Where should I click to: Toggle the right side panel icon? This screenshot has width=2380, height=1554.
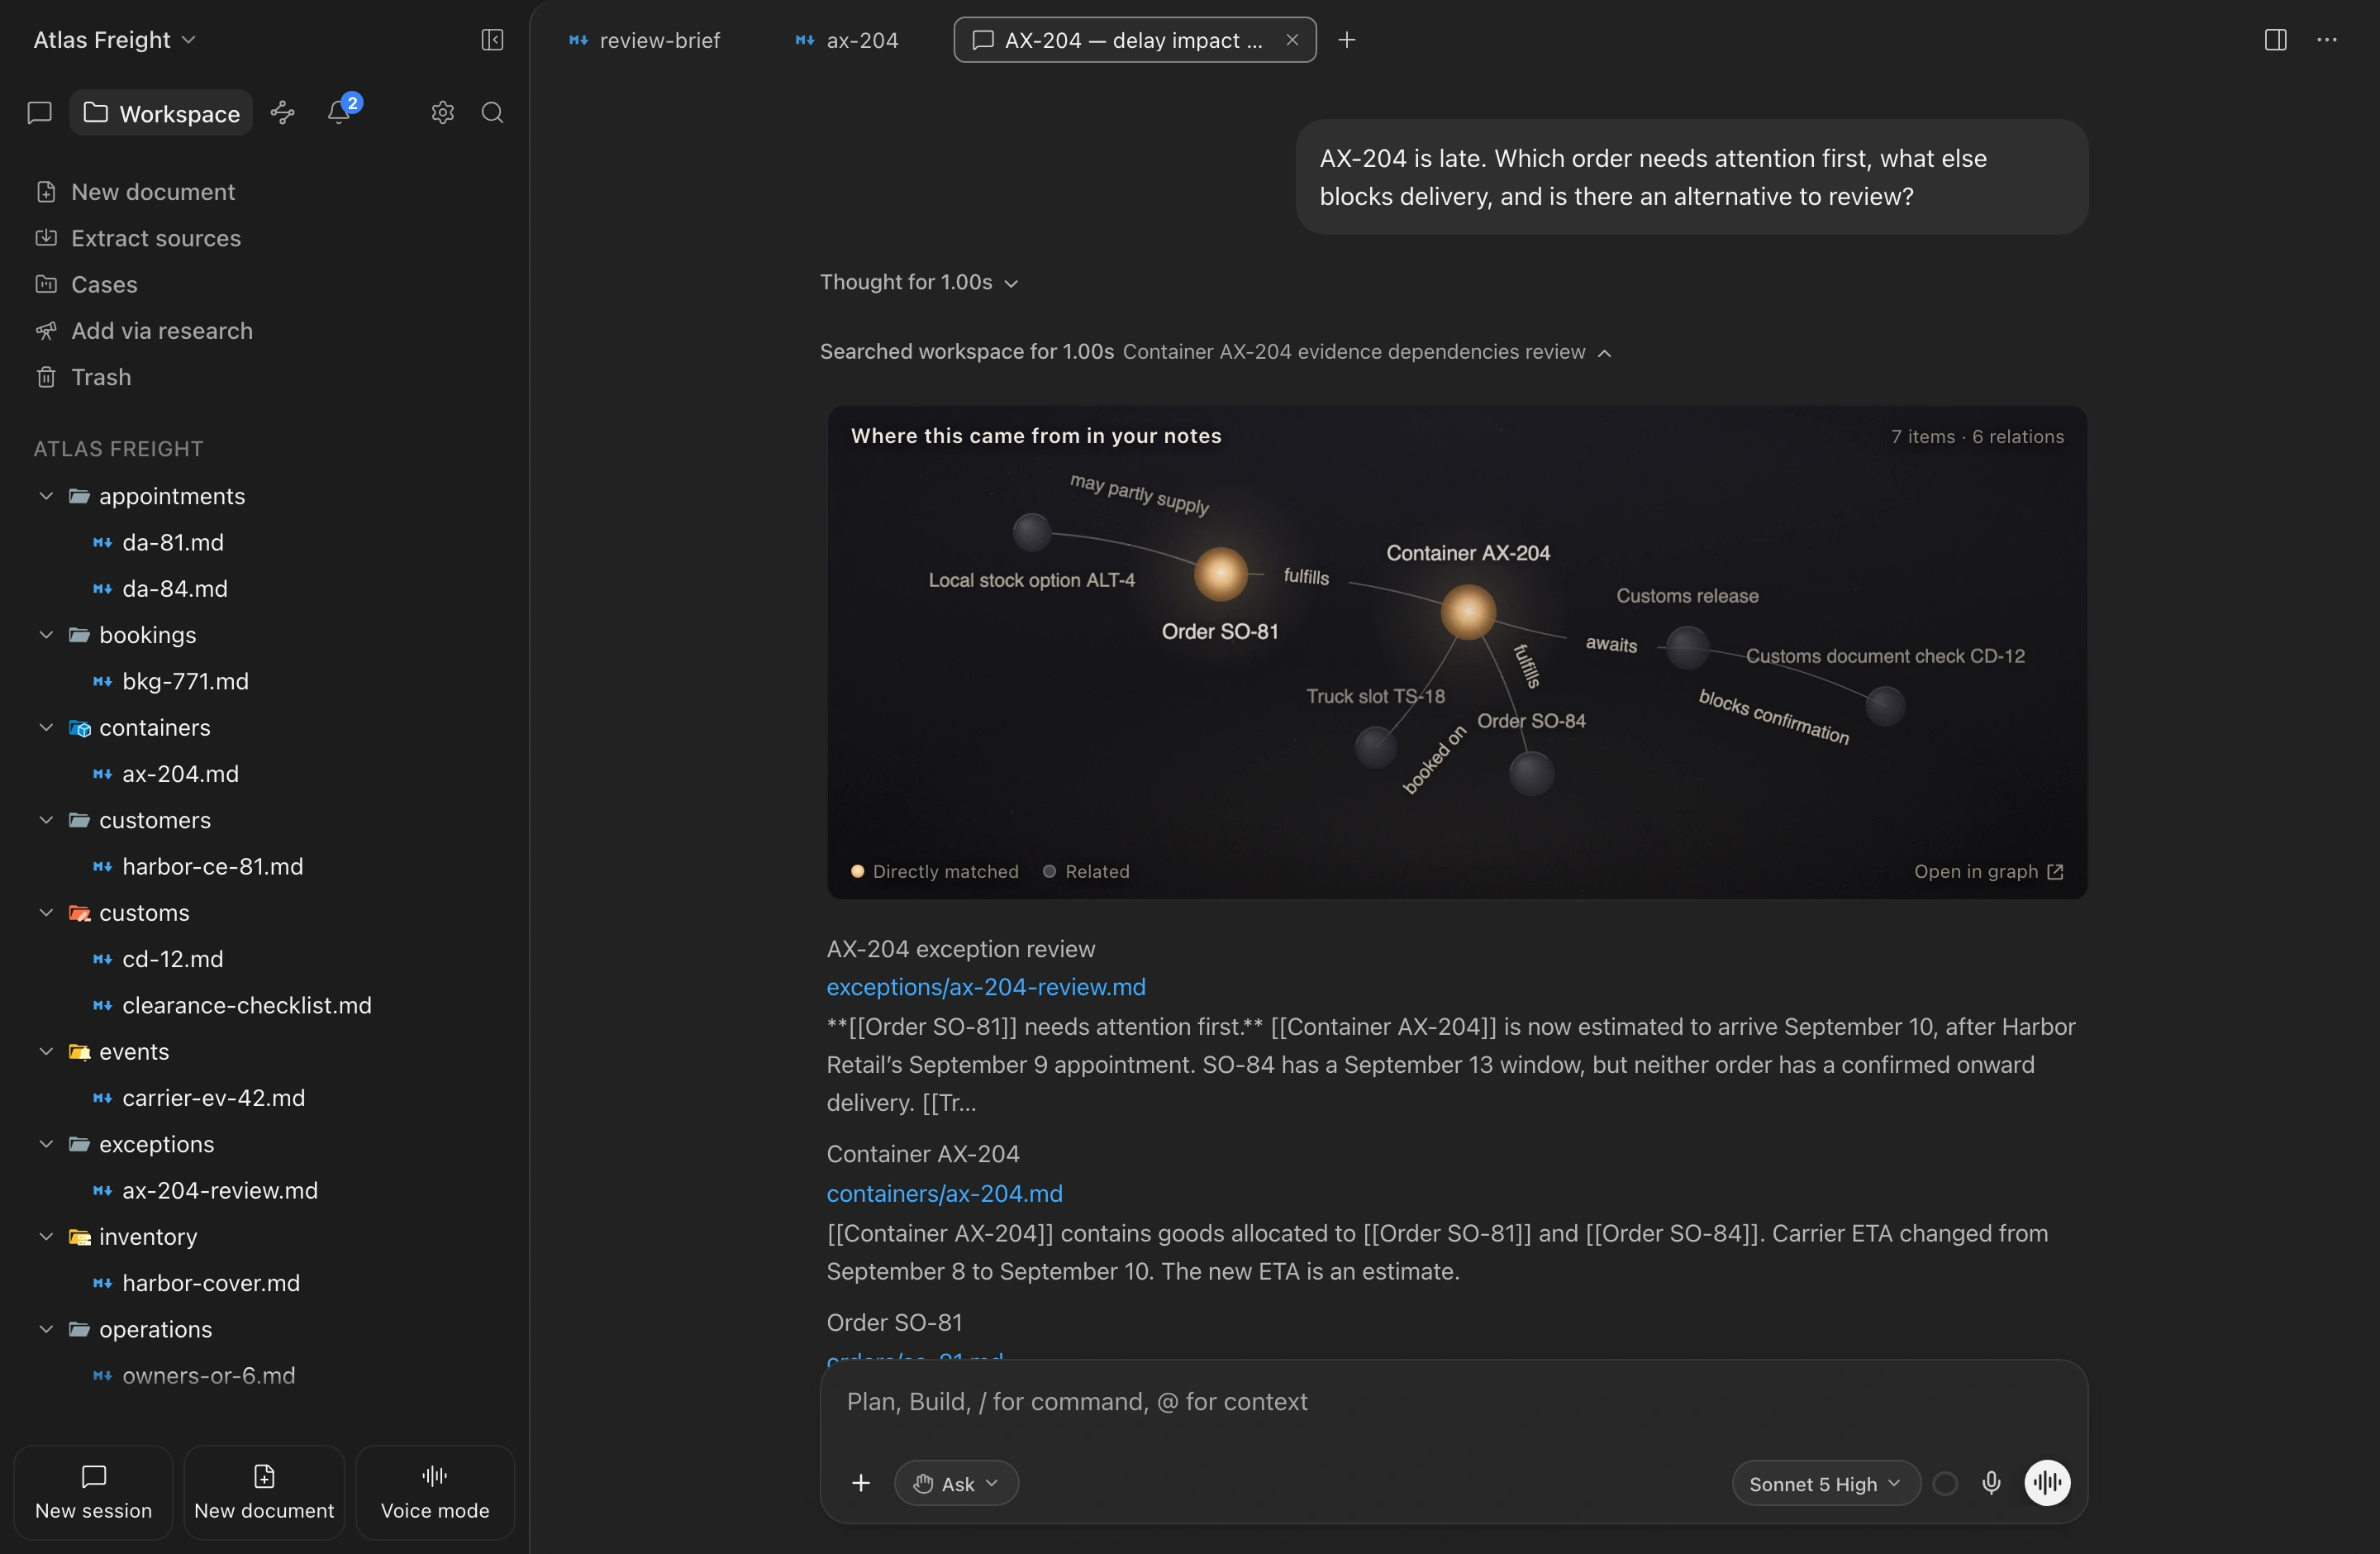click(2275, 40)
